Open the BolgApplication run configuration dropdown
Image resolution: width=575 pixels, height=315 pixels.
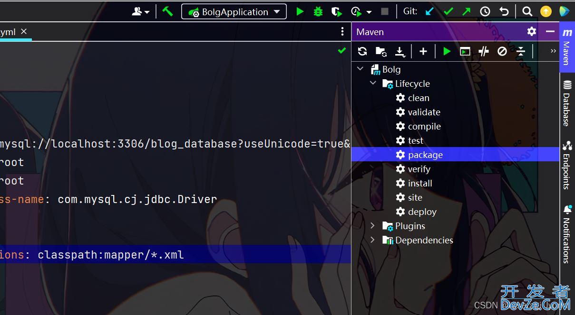pos(234,12)
